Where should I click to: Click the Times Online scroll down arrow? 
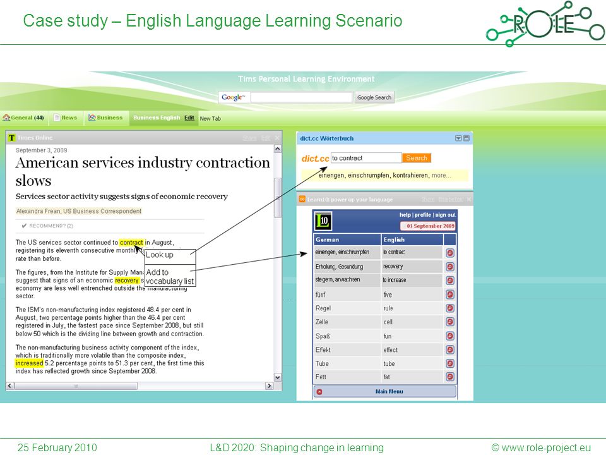pos(278,377)
